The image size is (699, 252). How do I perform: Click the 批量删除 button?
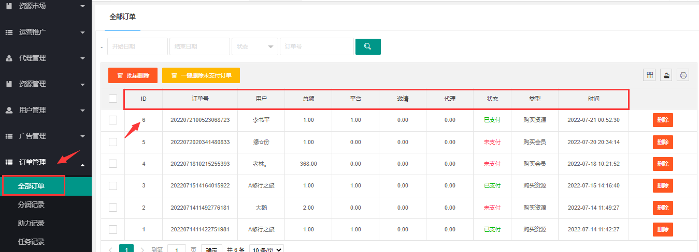pos(133,75)
